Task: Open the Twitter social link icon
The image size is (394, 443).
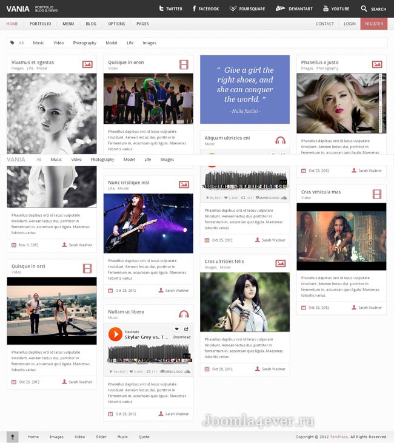Action: [x=162, y=8]
